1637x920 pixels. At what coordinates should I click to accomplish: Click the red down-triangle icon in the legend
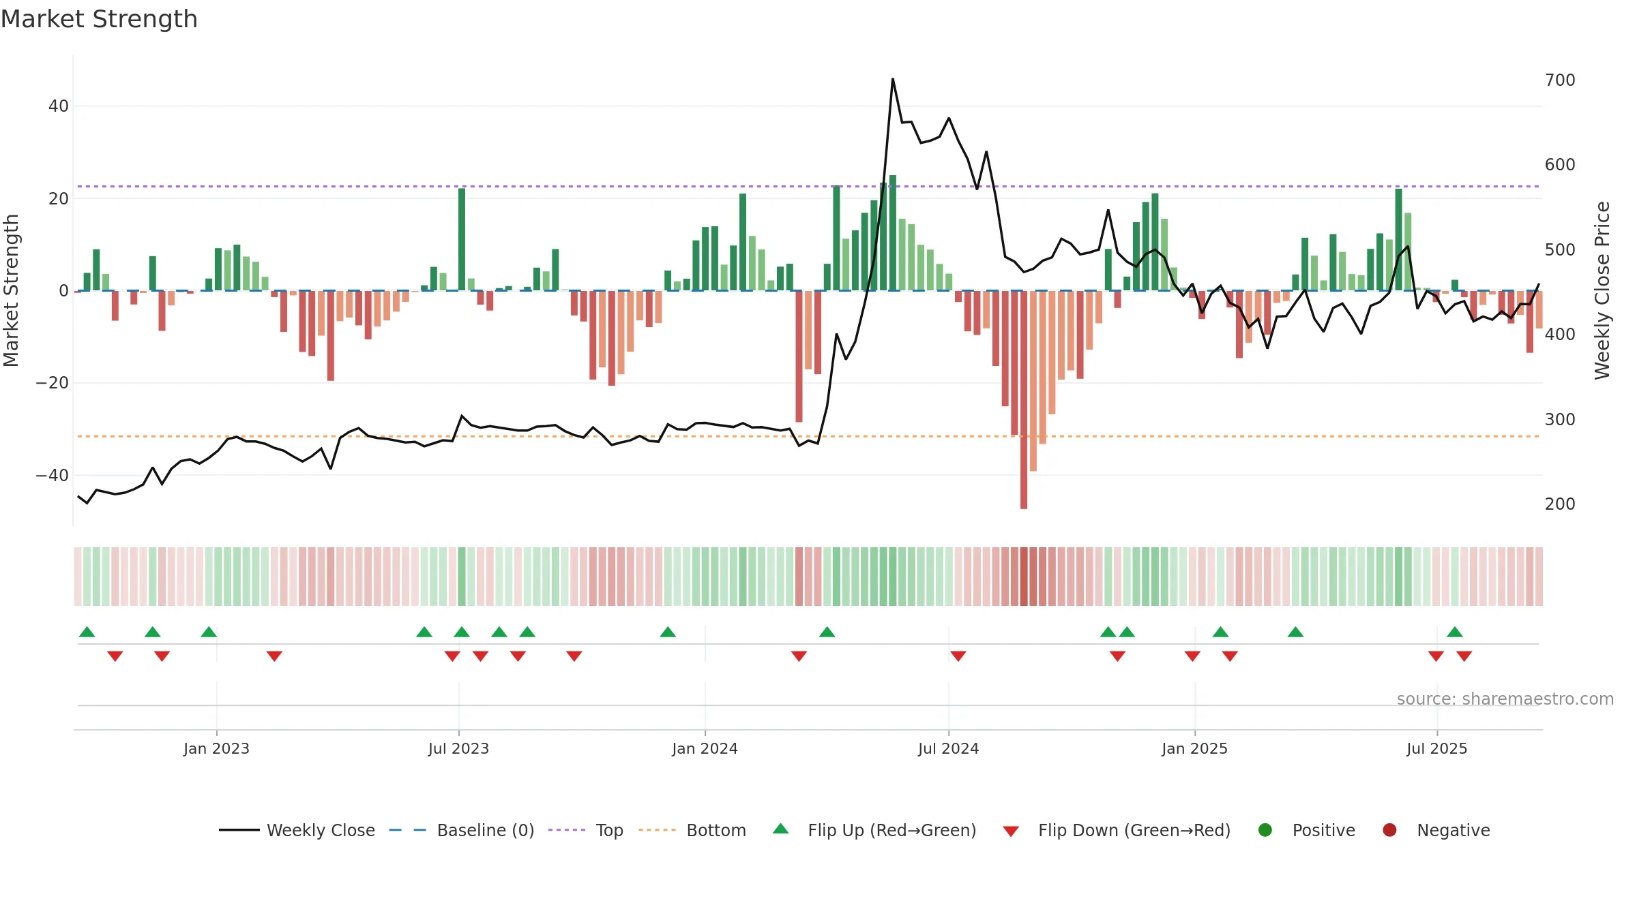(1011, 831)
